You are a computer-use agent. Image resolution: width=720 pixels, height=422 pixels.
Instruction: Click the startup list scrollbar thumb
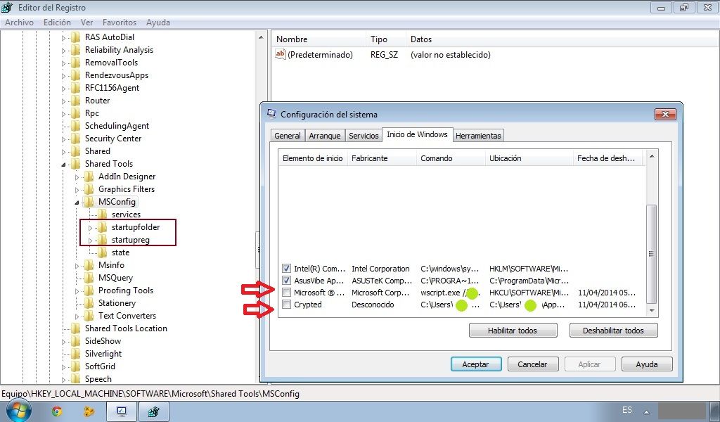(x=651, y=253)
